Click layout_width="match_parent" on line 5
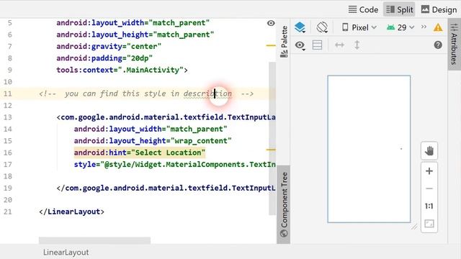This screenshot has height=259, width=461. 133,23
